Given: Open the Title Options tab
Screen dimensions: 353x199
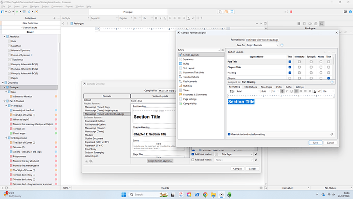Looking at the screenshot, I should (x=250, y=87).
